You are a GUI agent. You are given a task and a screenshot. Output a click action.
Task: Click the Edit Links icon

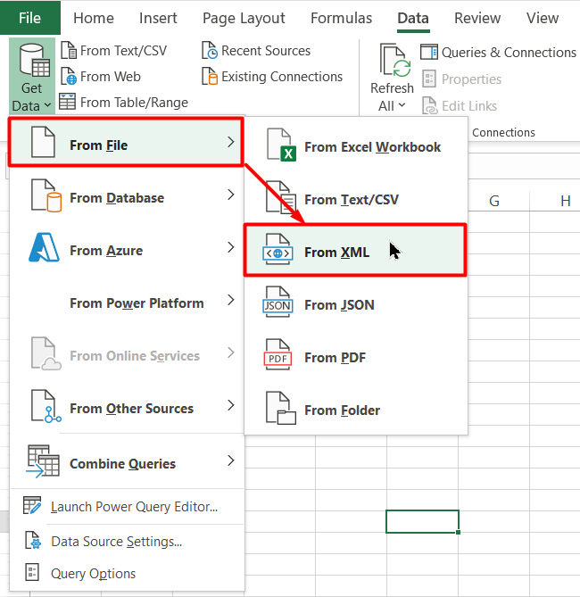tap(430, 105)
